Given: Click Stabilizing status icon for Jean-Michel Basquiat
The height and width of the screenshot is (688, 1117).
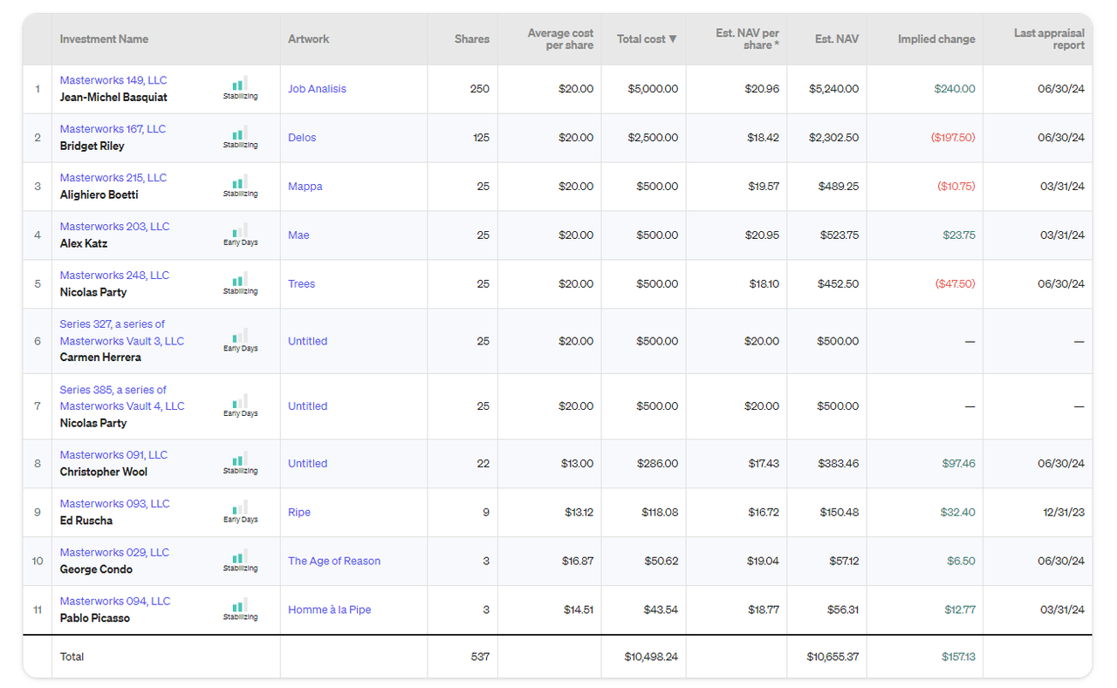Looking at the screenshot, I should [x=240, y=89].
